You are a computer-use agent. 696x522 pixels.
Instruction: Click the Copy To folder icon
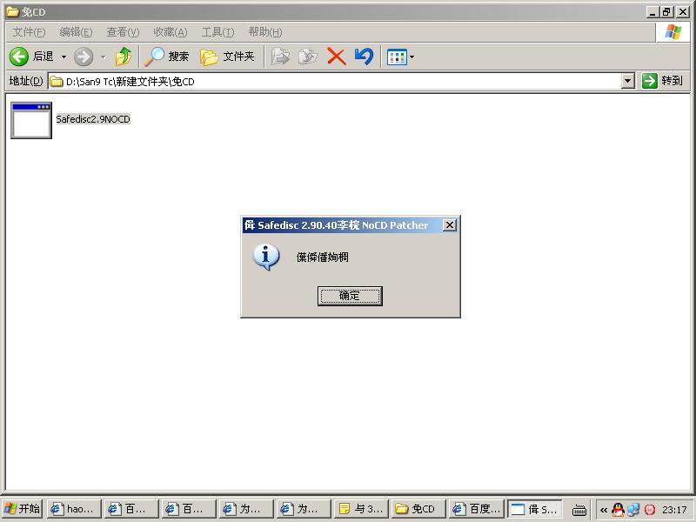coord(308,57)
